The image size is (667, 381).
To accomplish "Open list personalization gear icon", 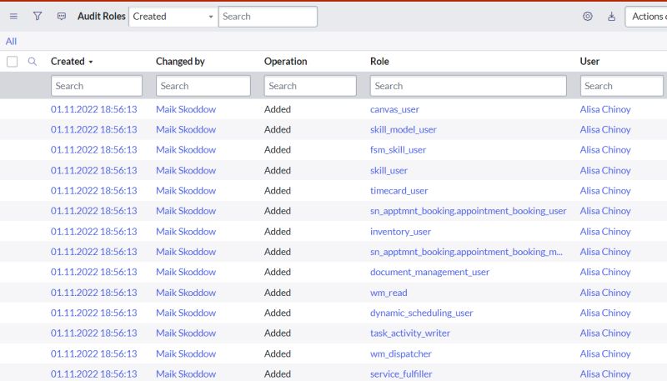I will click(588, 16).
